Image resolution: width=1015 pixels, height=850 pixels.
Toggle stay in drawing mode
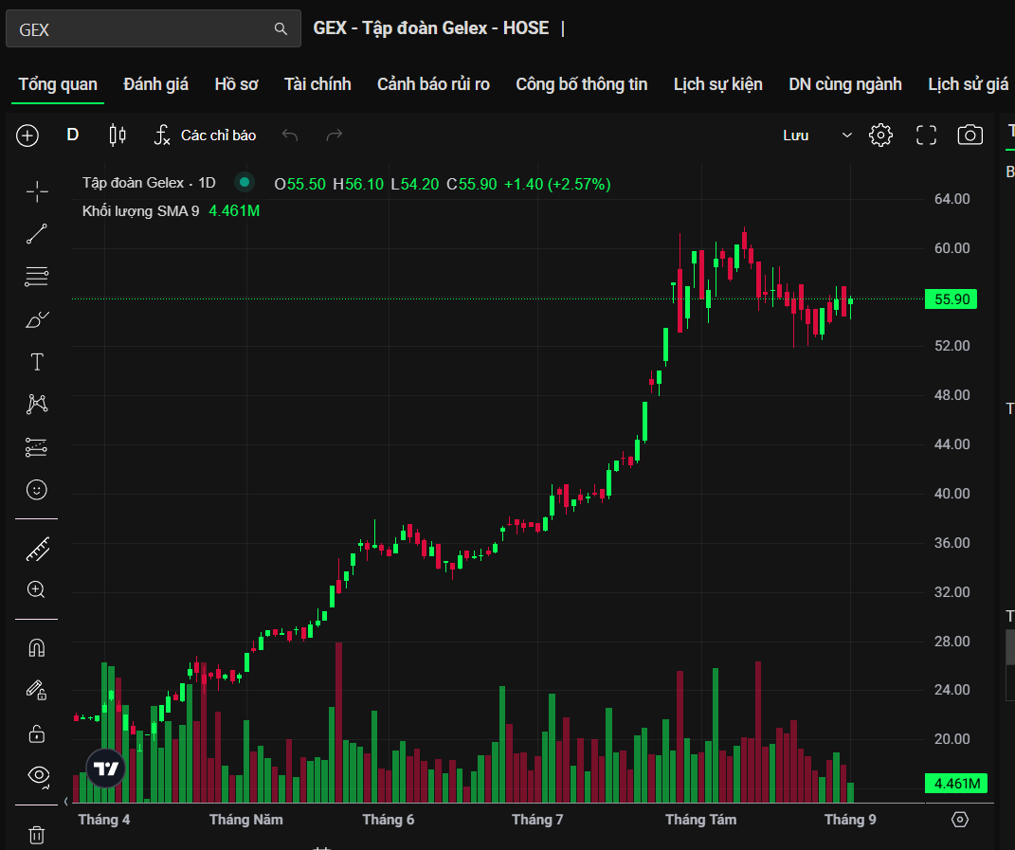pos(37,691)
